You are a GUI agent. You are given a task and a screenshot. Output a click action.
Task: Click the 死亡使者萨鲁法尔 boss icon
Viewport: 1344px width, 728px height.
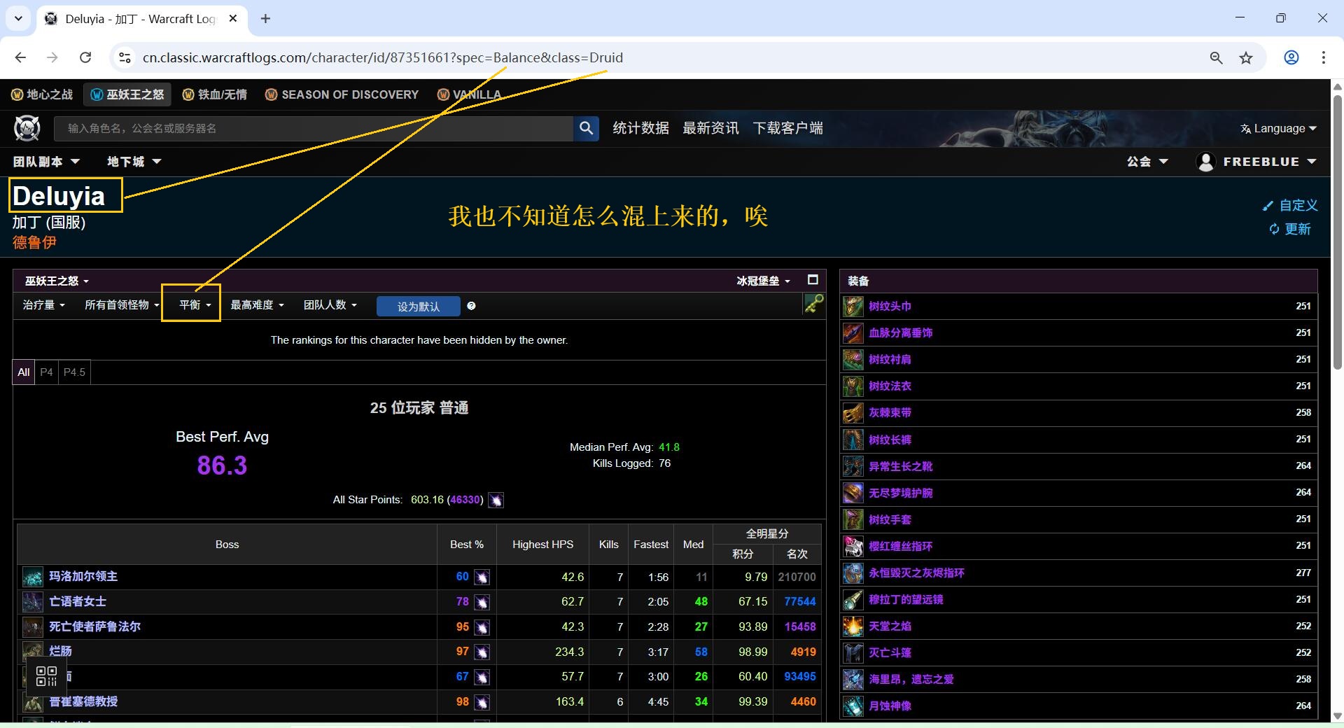tap(33, 626)
